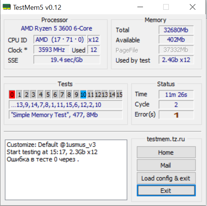The image size is (207, 206).
Task: Click PageFile value 37332Mb
Action: point(176,50)
